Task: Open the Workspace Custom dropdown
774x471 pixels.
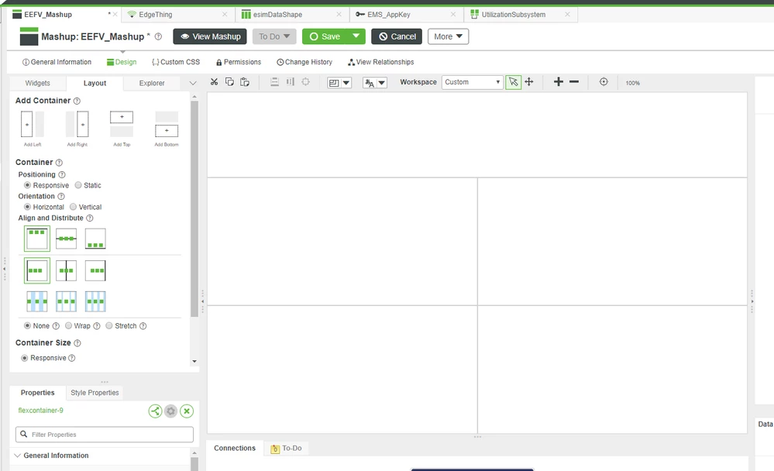Action: tap(473, 82)
